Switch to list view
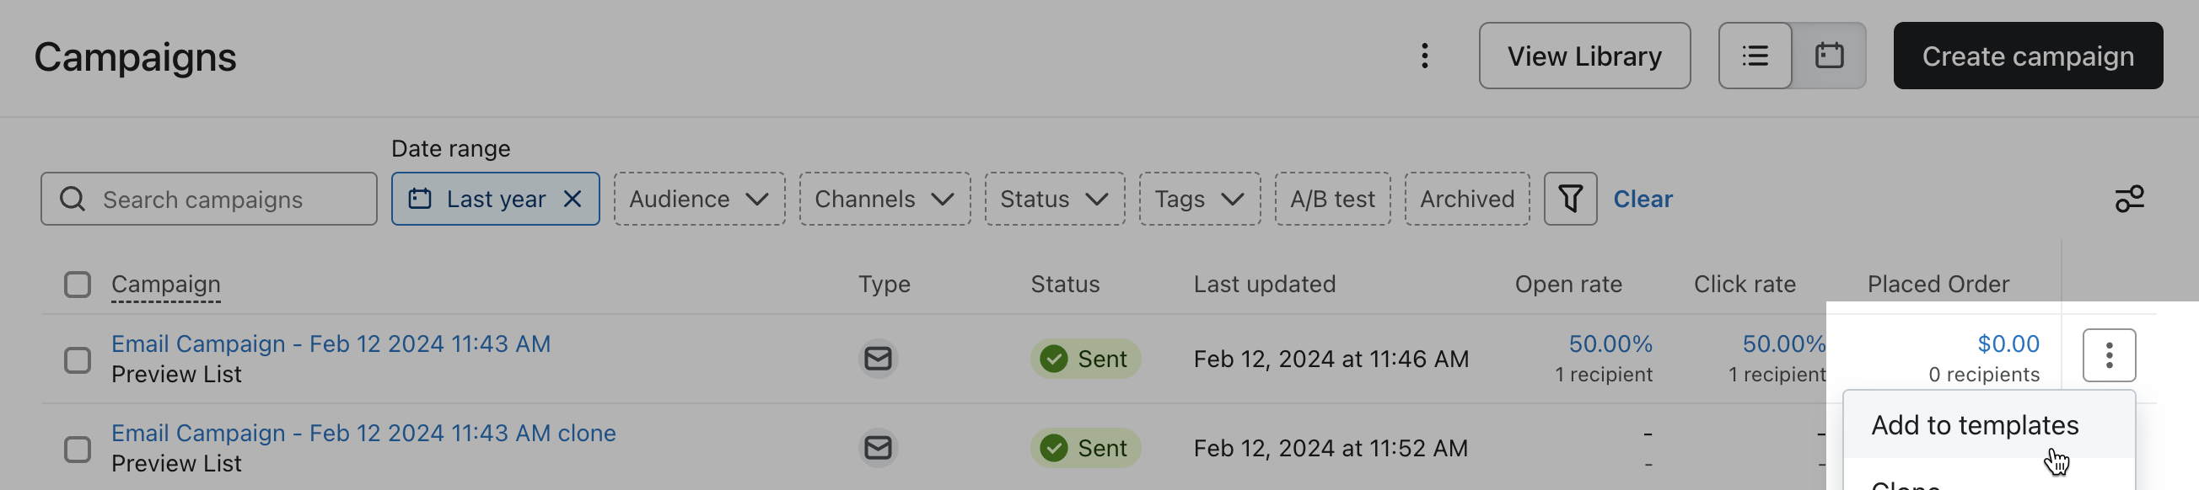This screenshot has height=490, width=2199. pos(1755,56)
